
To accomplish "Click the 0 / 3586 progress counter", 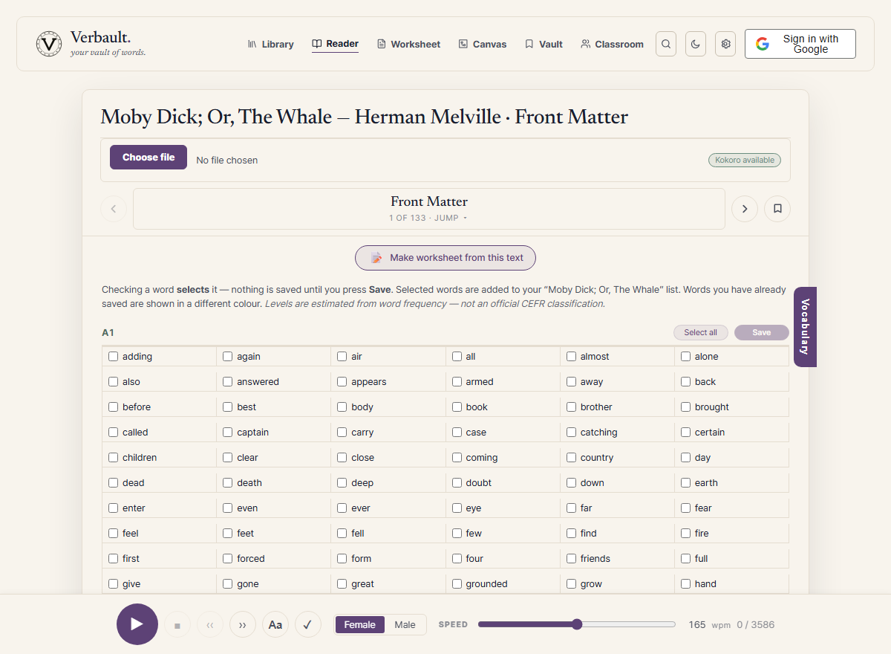I will tap(756, 625).
